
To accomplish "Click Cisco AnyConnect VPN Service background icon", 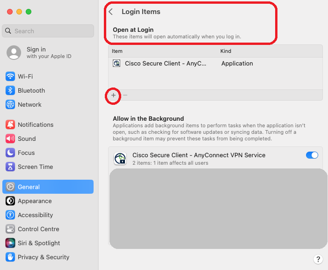I will pos(120,159).
